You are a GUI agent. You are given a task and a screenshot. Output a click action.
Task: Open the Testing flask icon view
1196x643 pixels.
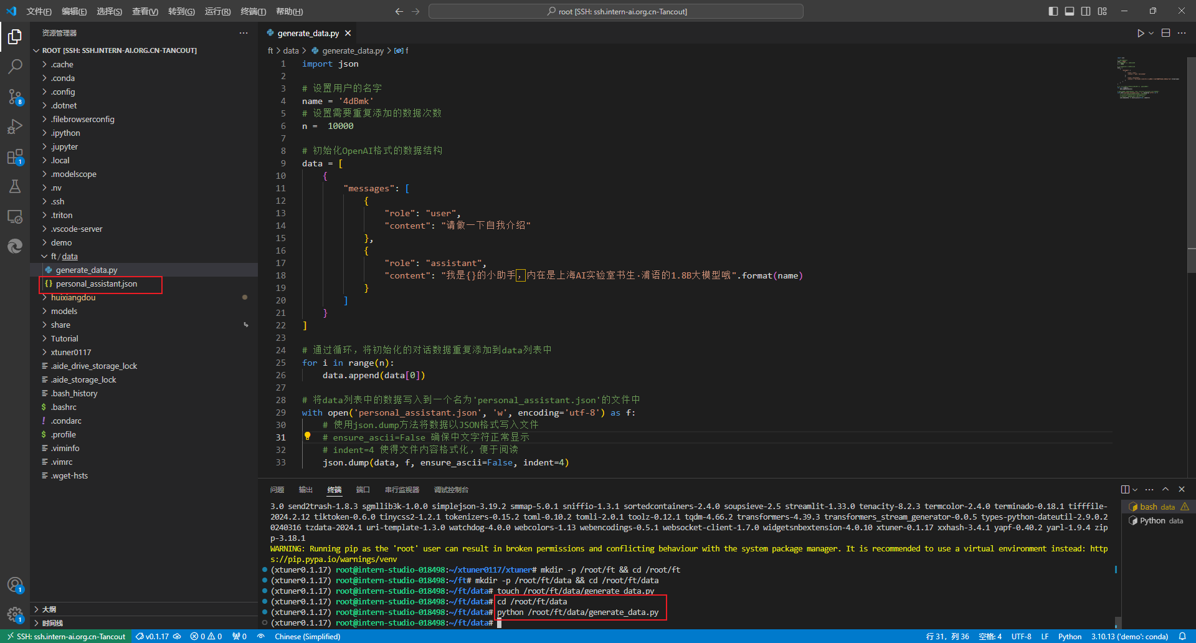(x=15, y=186)
